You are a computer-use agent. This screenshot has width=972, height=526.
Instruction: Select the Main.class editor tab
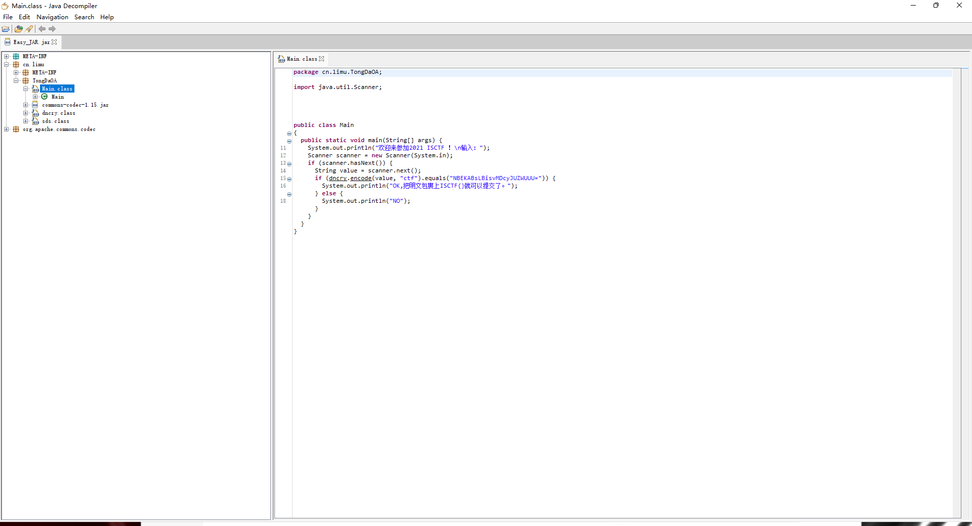pyautogui.click(x=302, y=59)
